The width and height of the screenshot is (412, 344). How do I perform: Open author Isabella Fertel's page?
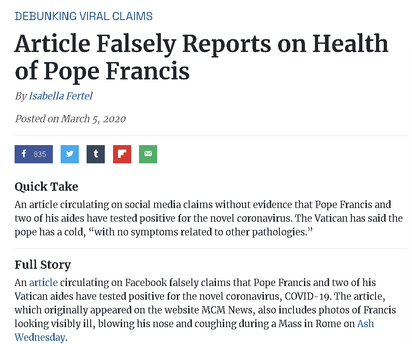(x=61, y=96)
